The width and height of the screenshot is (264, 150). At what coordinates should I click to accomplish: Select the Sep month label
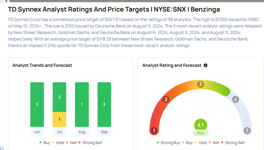pyautogui.click(x=104, y=132)
